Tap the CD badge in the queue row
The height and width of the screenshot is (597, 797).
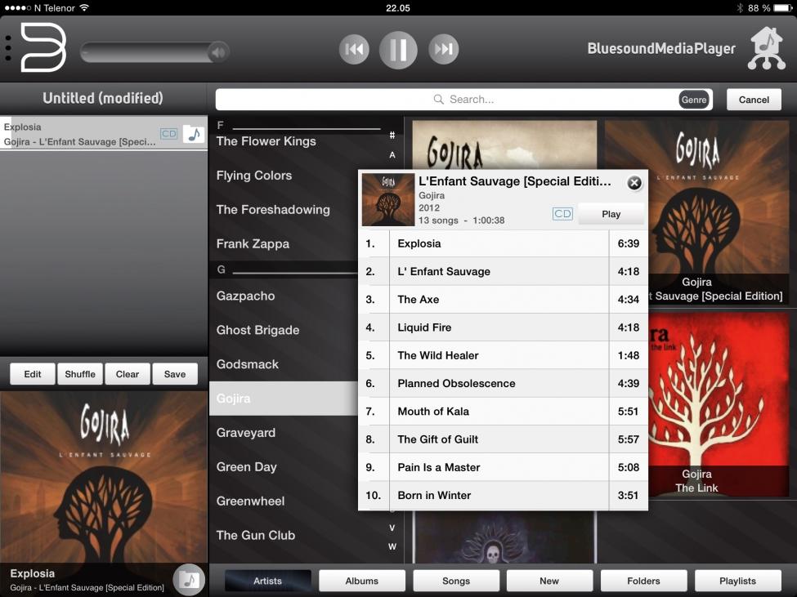[x=168, y=134]
